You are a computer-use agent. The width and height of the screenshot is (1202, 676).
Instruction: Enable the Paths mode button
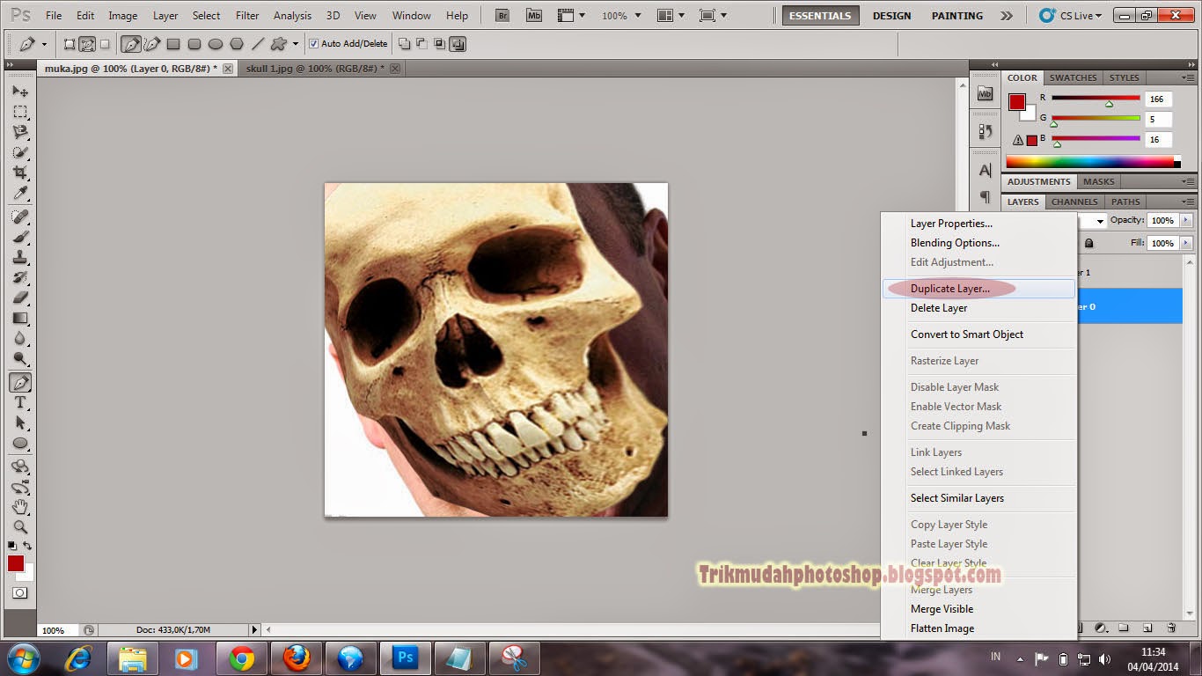point(87,43)
